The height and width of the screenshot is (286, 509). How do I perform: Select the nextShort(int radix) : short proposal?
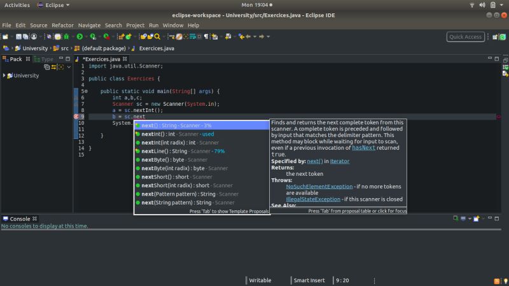pyautogui.click(x=202, y=185)
